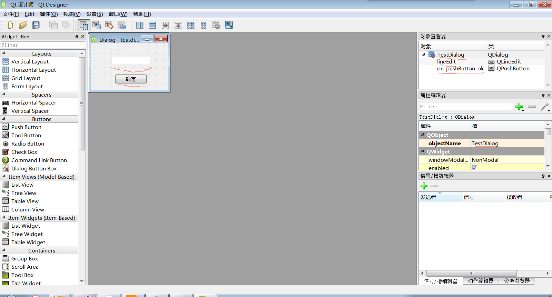
Task: Collapse the Spacers category in Widget Box
Action: click(x=4, y=94)
